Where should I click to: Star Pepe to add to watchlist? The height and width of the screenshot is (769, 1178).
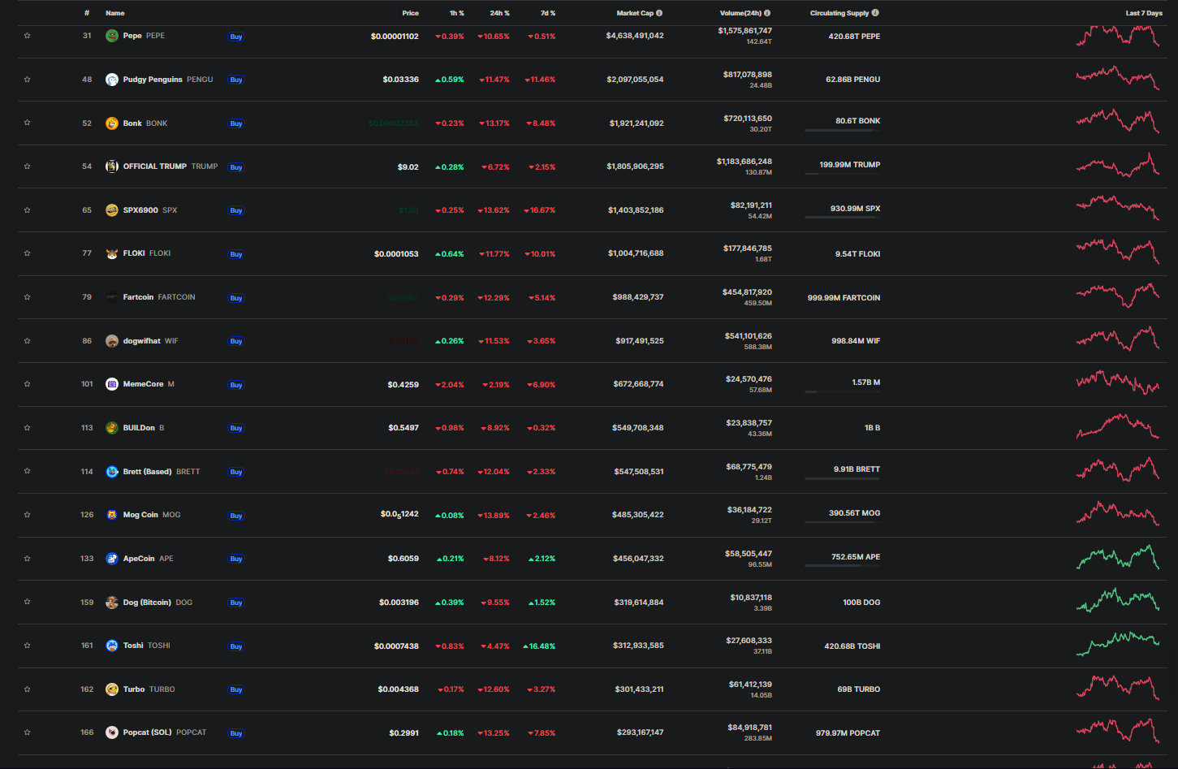[x=27, y=36]
